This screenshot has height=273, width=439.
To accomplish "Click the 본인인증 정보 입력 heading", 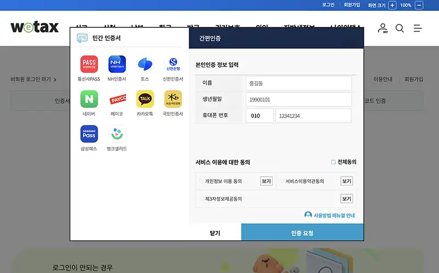I will coord(217,65).
